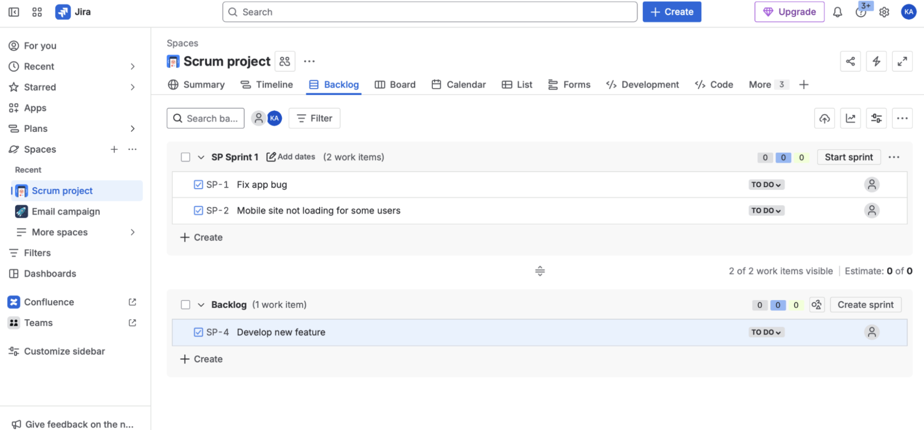
Task: Tick the SP Sprint 1 select-all checkbox
Action: (x=185, y=157)
